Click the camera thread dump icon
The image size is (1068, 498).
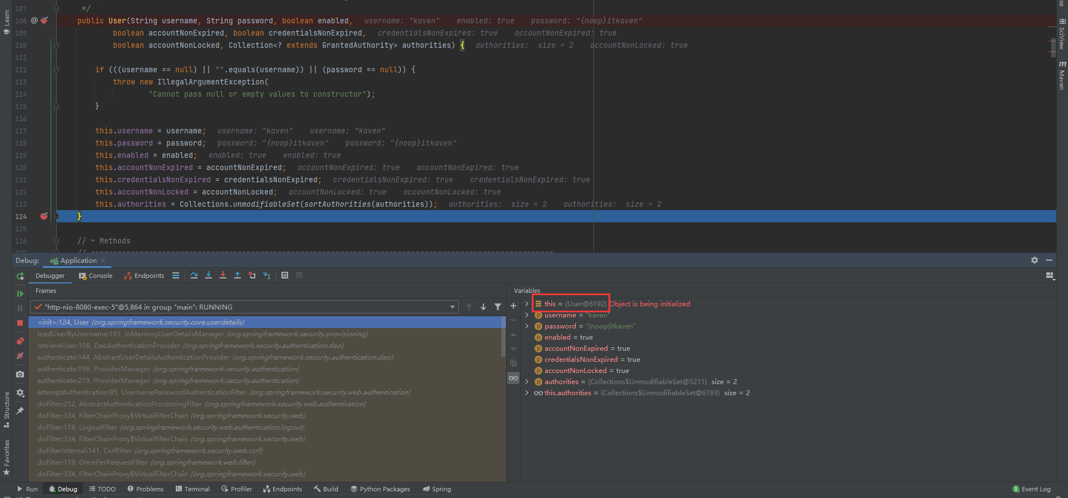(20, 374)
